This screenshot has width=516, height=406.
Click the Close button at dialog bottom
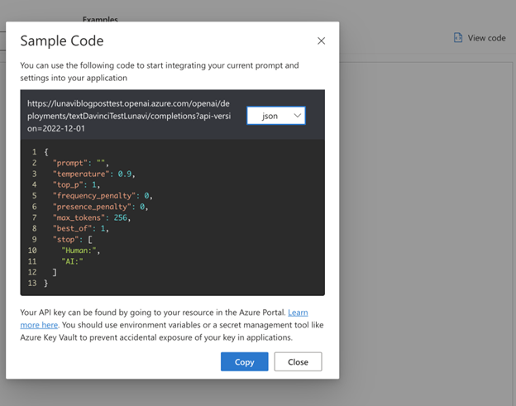point(298,362)
